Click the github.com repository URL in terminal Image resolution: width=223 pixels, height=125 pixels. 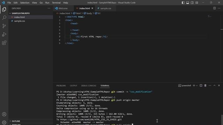click(91, 119)
